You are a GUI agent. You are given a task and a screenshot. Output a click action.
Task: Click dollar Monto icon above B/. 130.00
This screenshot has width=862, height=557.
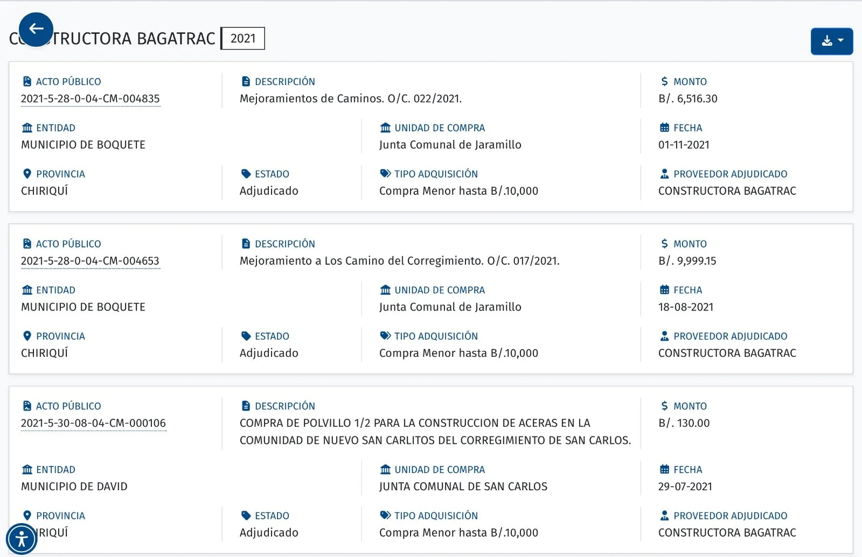[x=664, y=406]
